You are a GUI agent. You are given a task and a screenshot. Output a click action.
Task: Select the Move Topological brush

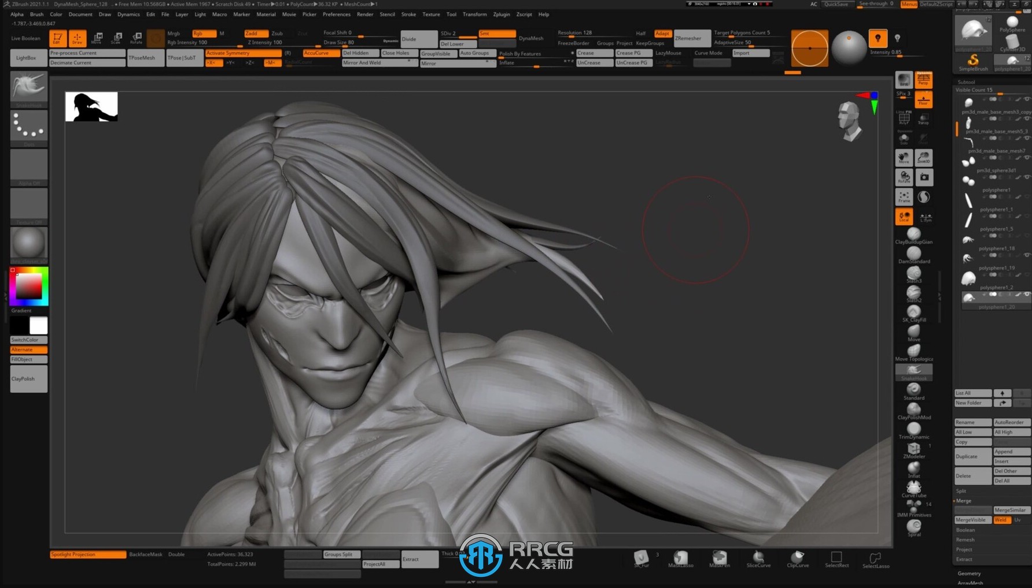pos(913,353)
